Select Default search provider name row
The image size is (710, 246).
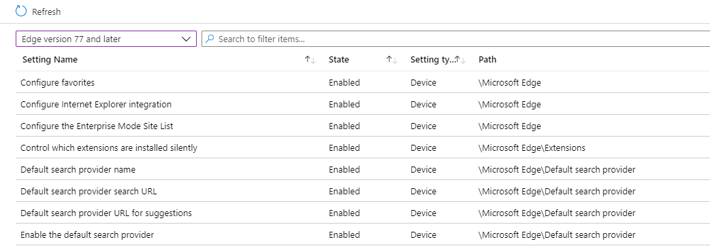363,170
